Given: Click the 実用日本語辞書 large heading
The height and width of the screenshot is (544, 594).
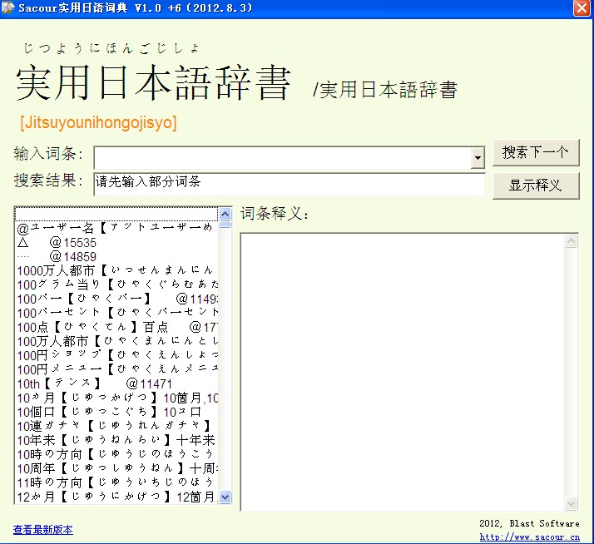Looking at the screenshot, I should tap(153, 82).
